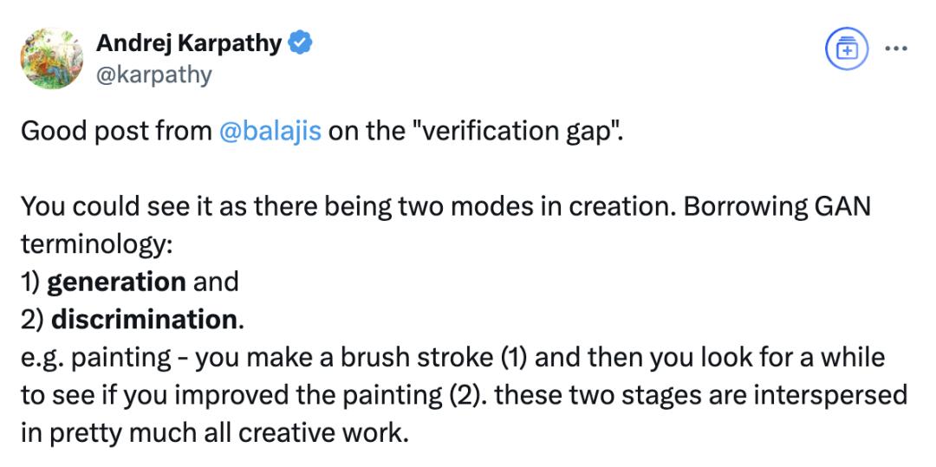This screenshot has width=936, height=467.
Task: Click the blue verified checkmark badge
Action: 300,43
